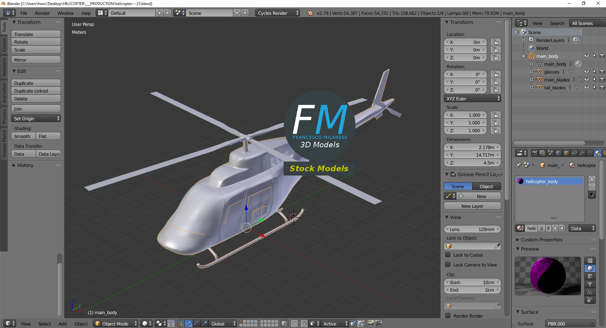The width and height of the screenshot is (606, 328).
Task: Click the Translate button
Action: (x=36, y=34)
